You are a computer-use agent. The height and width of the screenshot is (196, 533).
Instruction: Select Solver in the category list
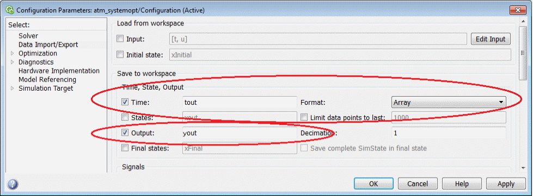point(28,36)
